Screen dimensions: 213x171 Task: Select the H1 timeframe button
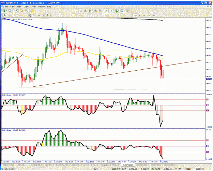[139, 15]
